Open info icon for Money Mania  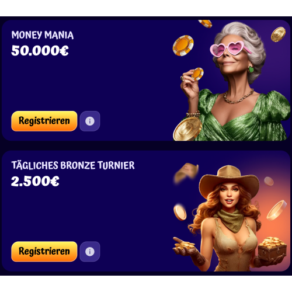pyautogui.click(x=90, y=121)
